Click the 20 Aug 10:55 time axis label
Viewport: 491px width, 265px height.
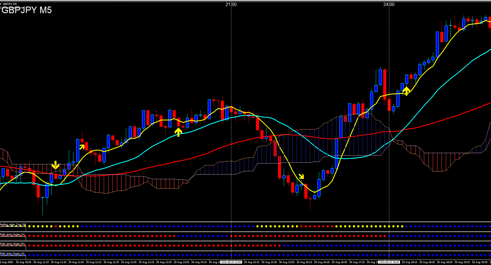pyautogui.click(x=24, y=262)
